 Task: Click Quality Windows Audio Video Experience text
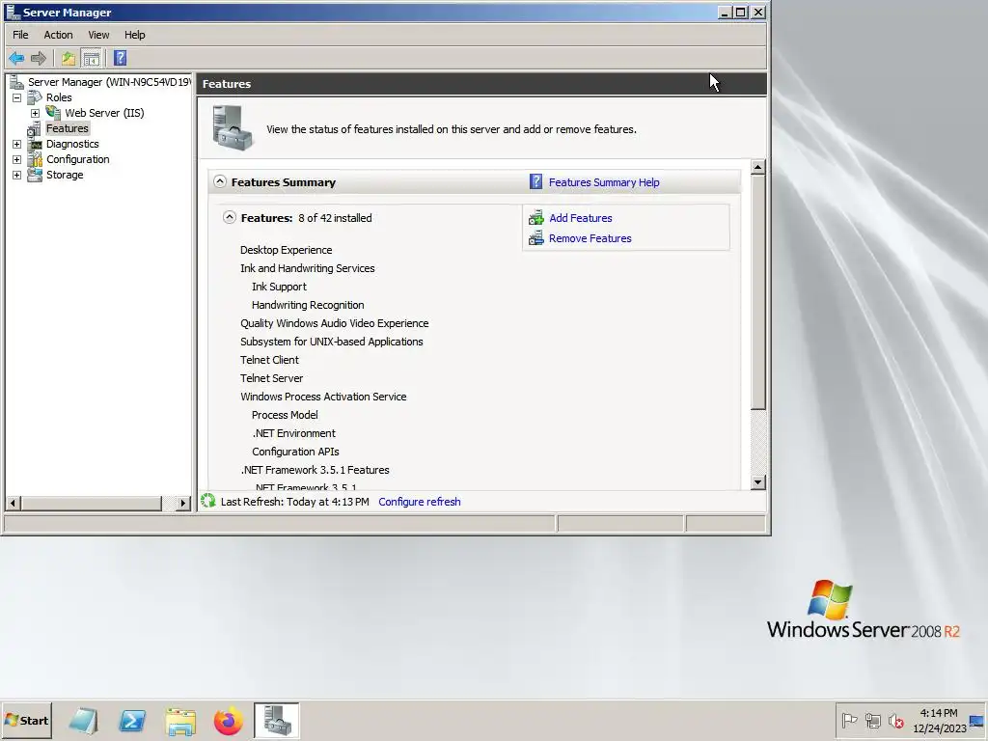[335, 323]
